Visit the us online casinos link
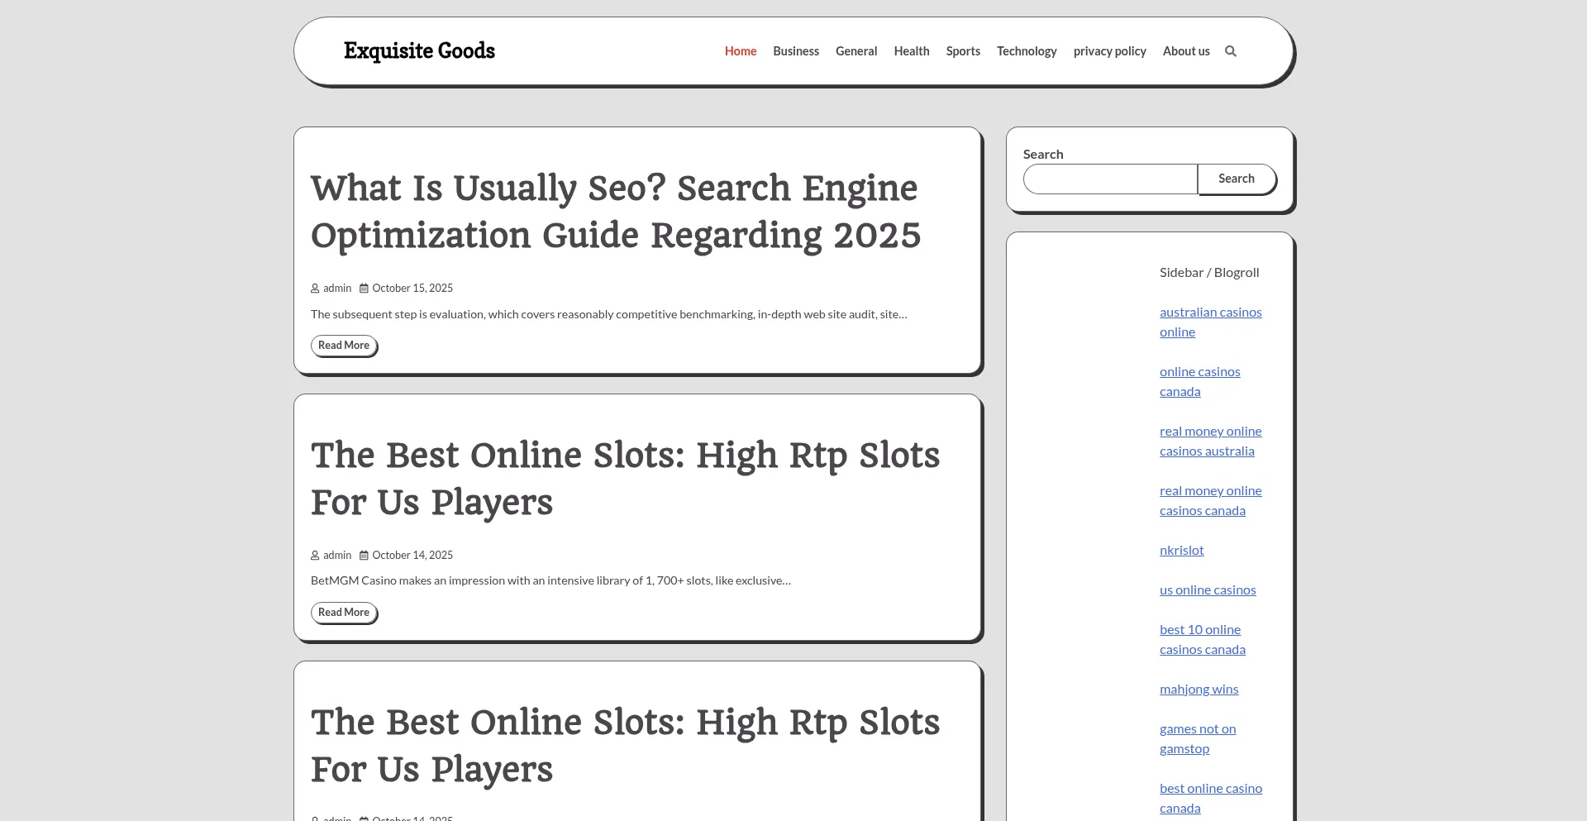 (1207, 590)
